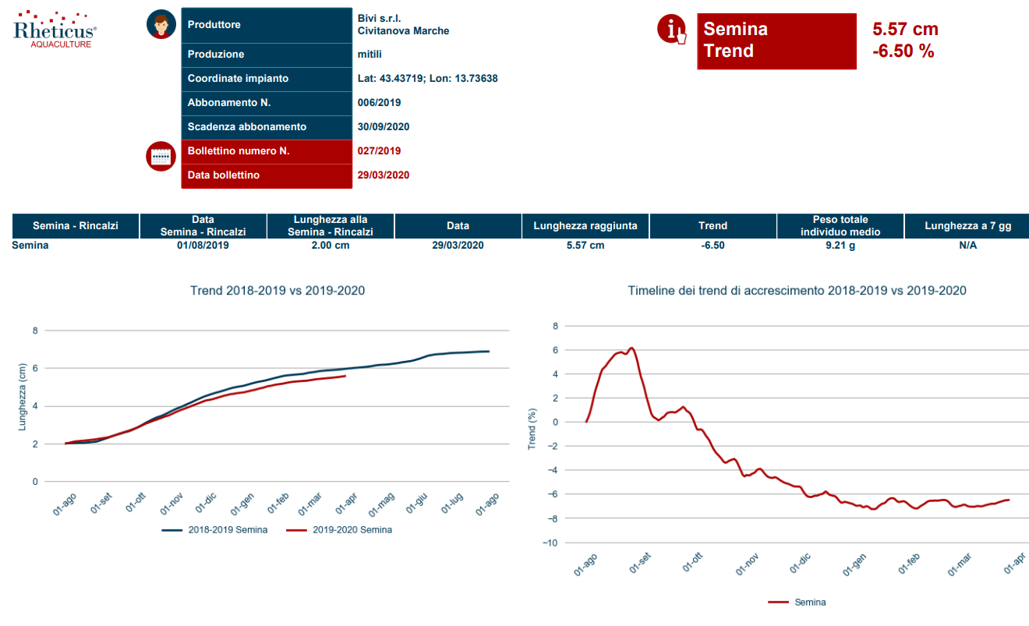Click the red calendar bulletin icon
The height and width of the screenshot is (626, 1029).
coord(161,156)
